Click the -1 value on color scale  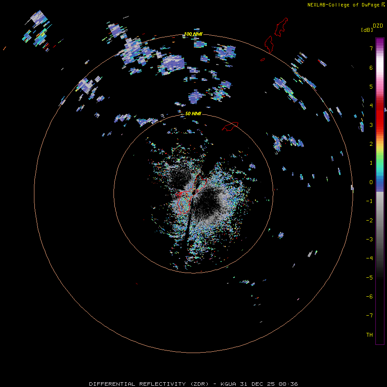pos(369,201)
